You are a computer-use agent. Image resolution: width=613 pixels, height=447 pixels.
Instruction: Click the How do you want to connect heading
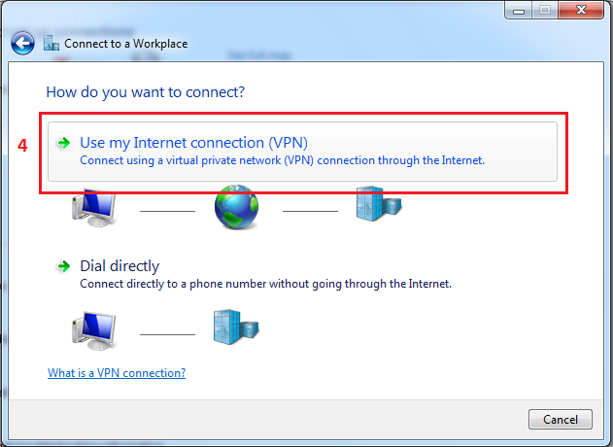[146, 92]
